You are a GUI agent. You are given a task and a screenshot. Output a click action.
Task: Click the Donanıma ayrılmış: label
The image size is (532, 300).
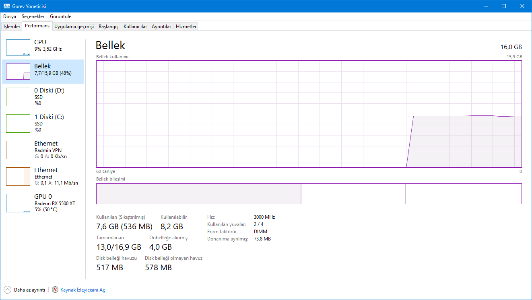(227, 239)
